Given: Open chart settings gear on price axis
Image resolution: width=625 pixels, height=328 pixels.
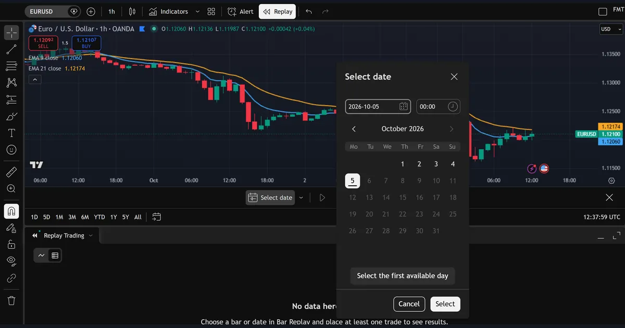Looking at the screenshot, I should (x=611, y=180).
